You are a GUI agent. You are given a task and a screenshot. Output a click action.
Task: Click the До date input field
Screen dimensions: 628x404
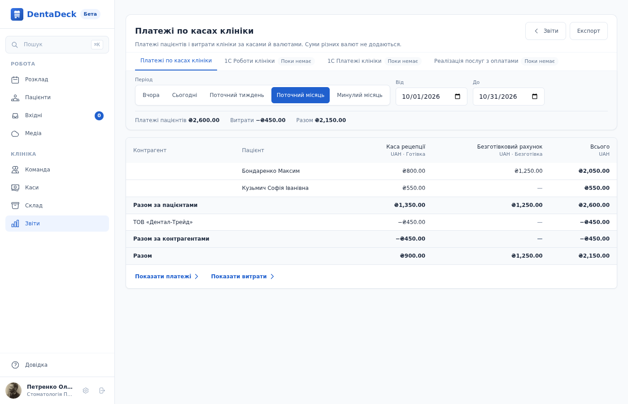(509, 97)
